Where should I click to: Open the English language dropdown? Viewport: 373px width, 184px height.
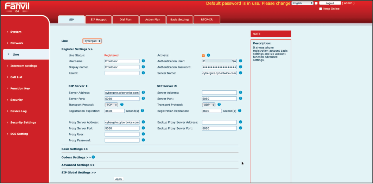coord(302,3)
